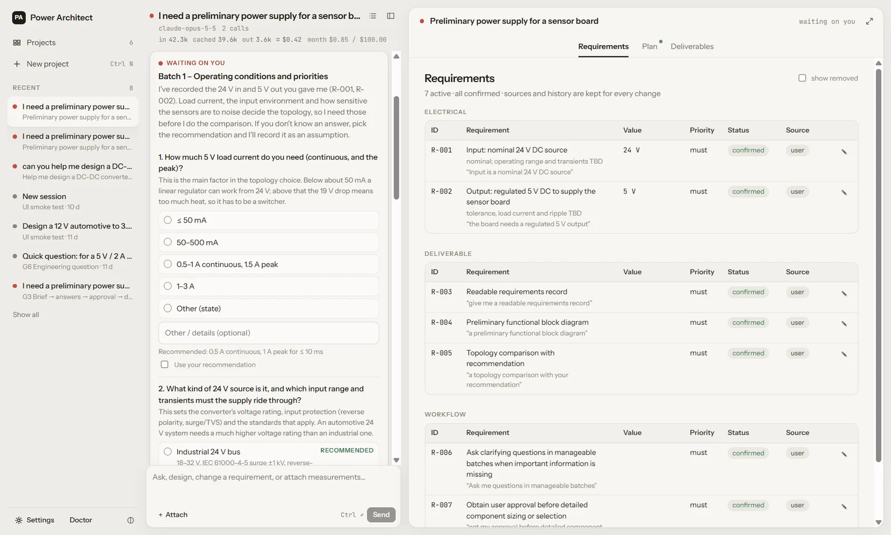Switch to the Deliverables tab

click(x=692, y=47)
